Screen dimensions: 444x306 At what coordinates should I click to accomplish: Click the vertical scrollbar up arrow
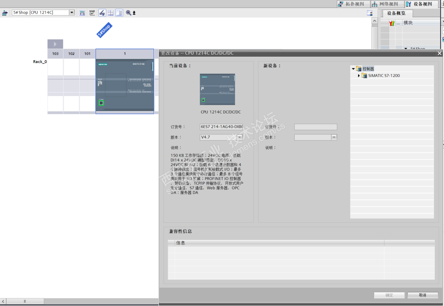[375, 21]
